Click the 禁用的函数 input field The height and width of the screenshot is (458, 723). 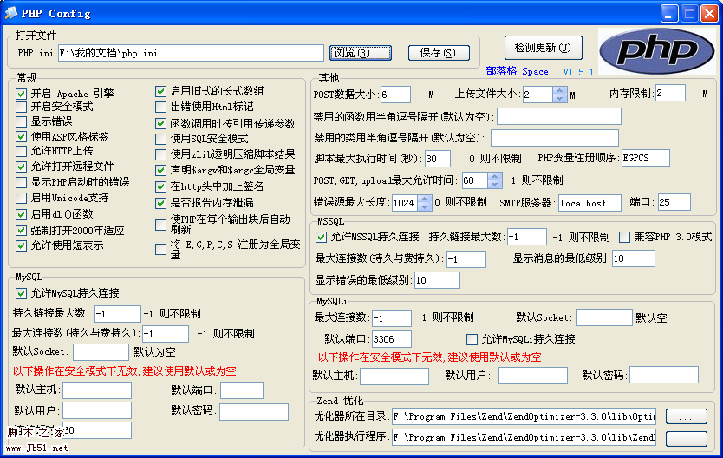[559, 117]
